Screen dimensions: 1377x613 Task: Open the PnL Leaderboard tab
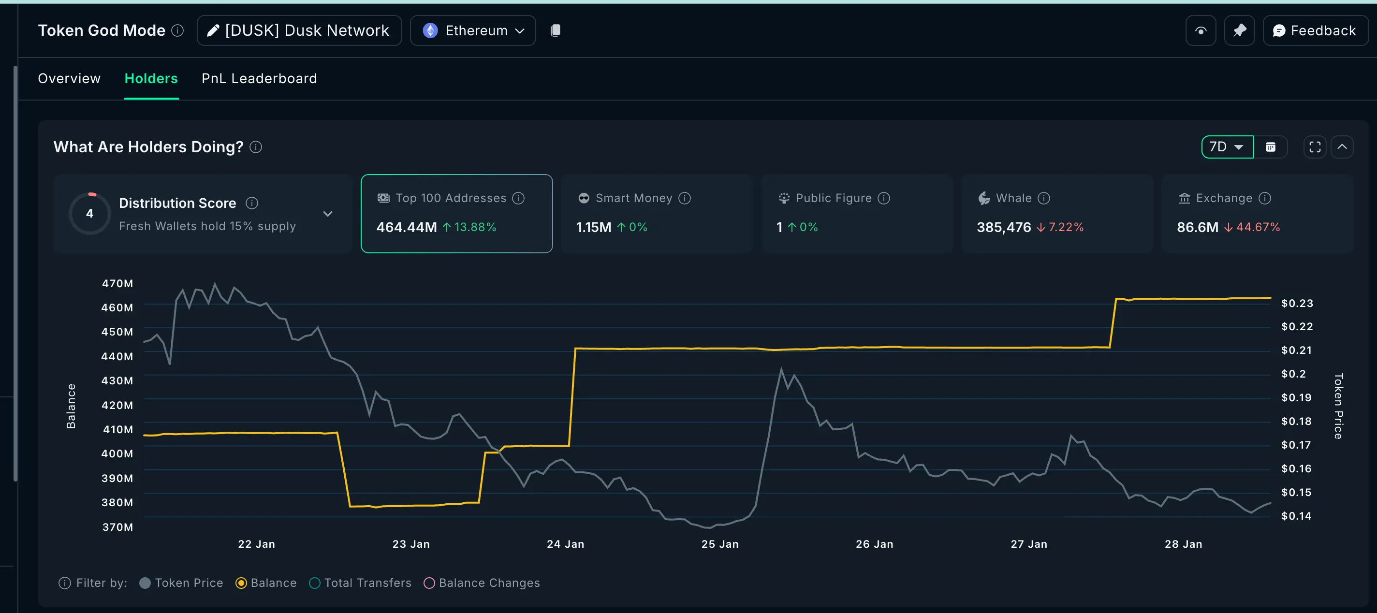click(259, 79)
